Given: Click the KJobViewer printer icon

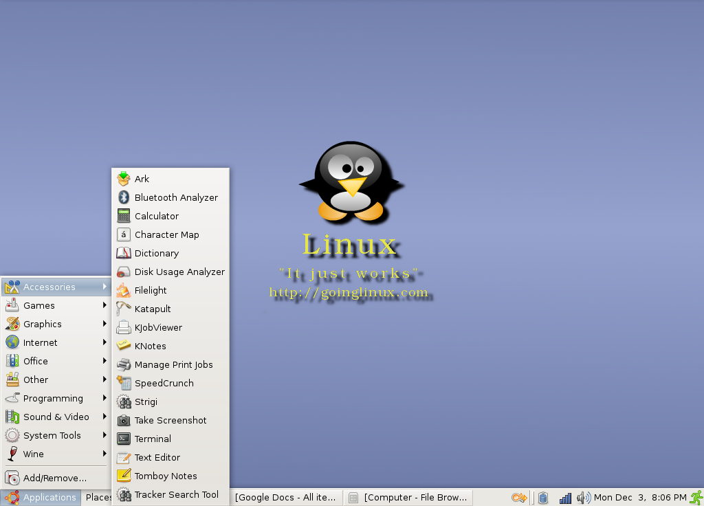Looking at the screenshot, I should 124,327.
